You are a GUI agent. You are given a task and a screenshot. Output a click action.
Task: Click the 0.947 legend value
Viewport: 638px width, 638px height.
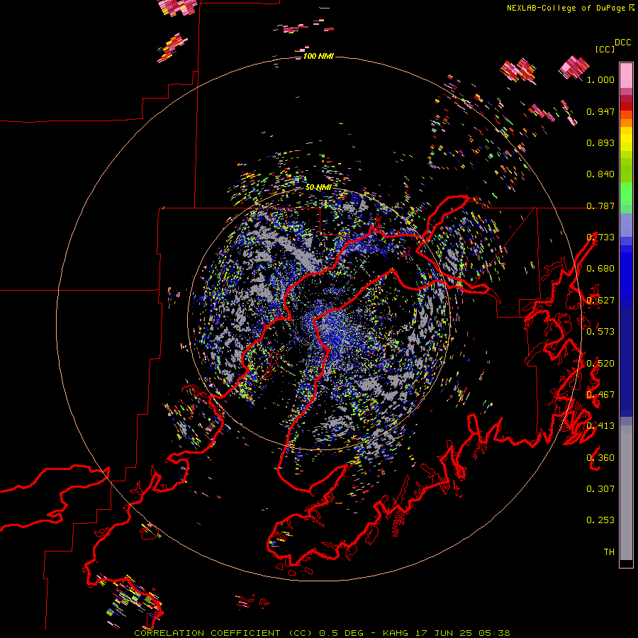(600, 111)
